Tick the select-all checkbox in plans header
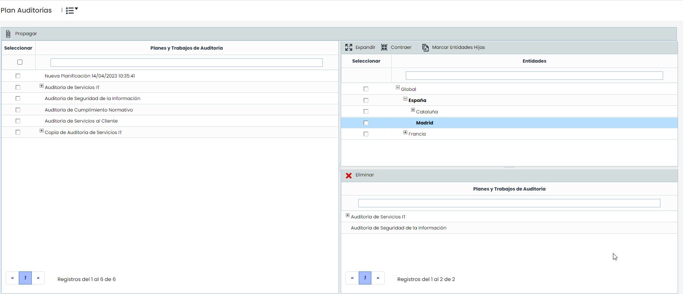The height and width of the screenshot is (294, 683). point(20,62)
